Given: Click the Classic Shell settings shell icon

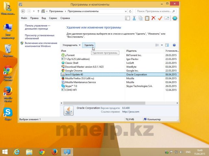Looking at the screenshot, I should tap(175, 18).
